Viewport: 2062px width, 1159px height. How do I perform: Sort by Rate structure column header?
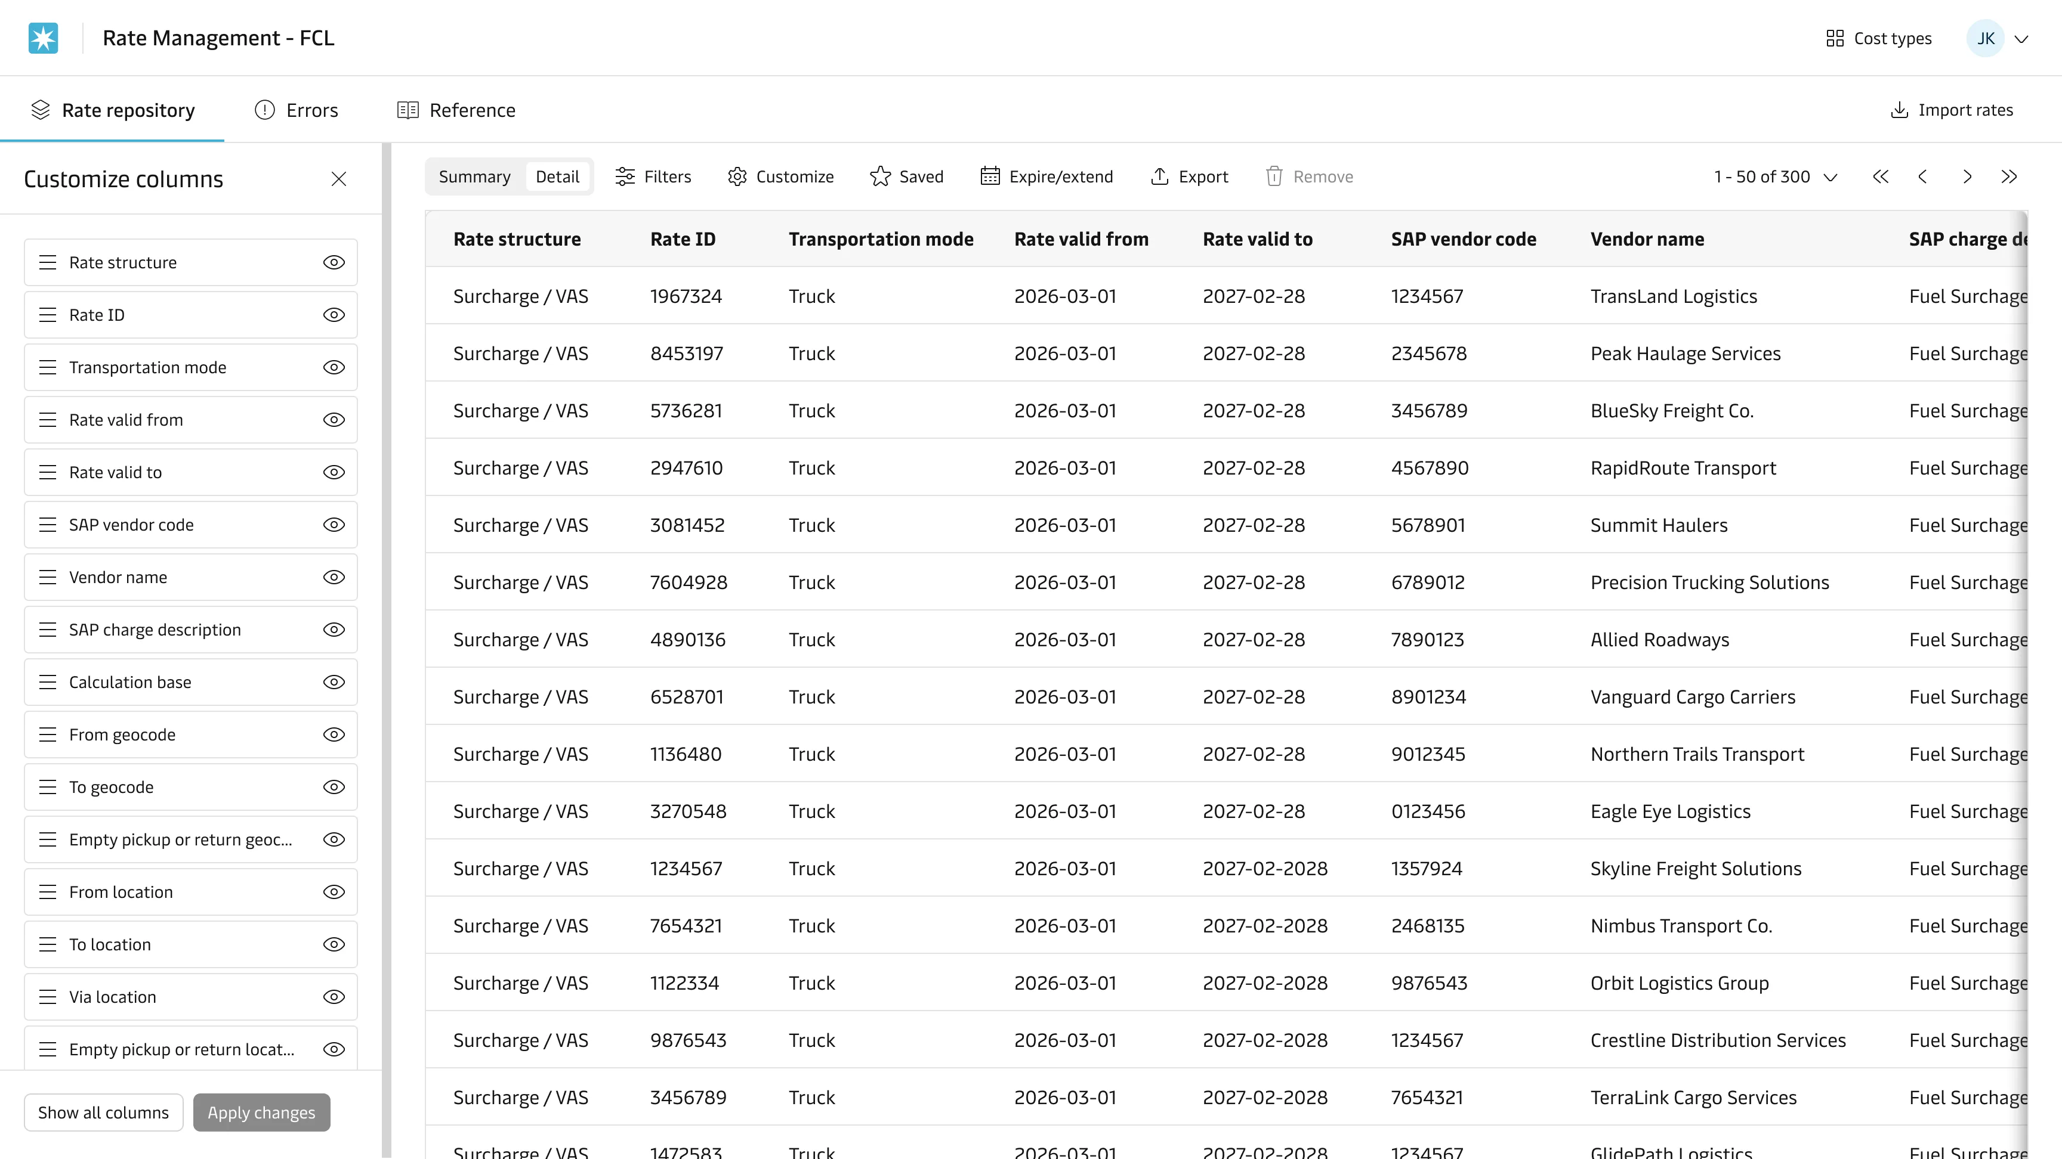(517, 239)
